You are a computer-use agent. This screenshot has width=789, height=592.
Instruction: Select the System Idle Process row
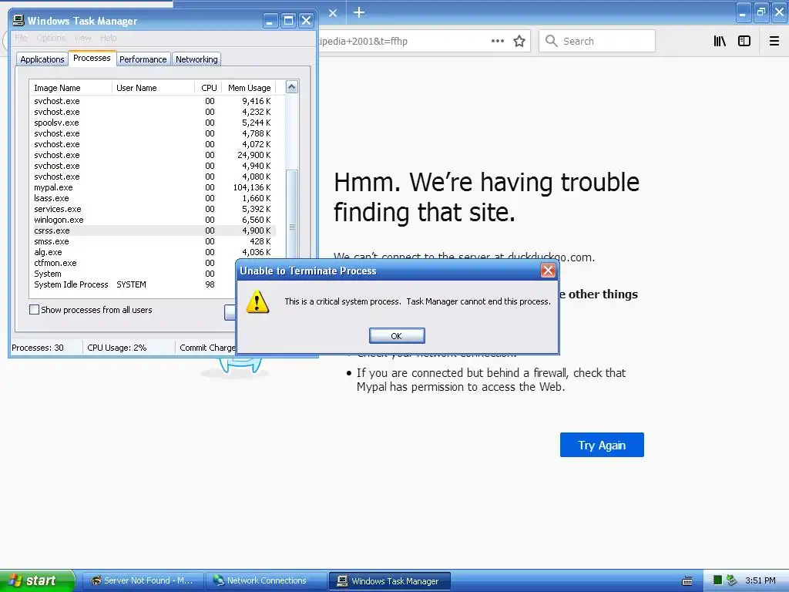[x=133, y=284]
